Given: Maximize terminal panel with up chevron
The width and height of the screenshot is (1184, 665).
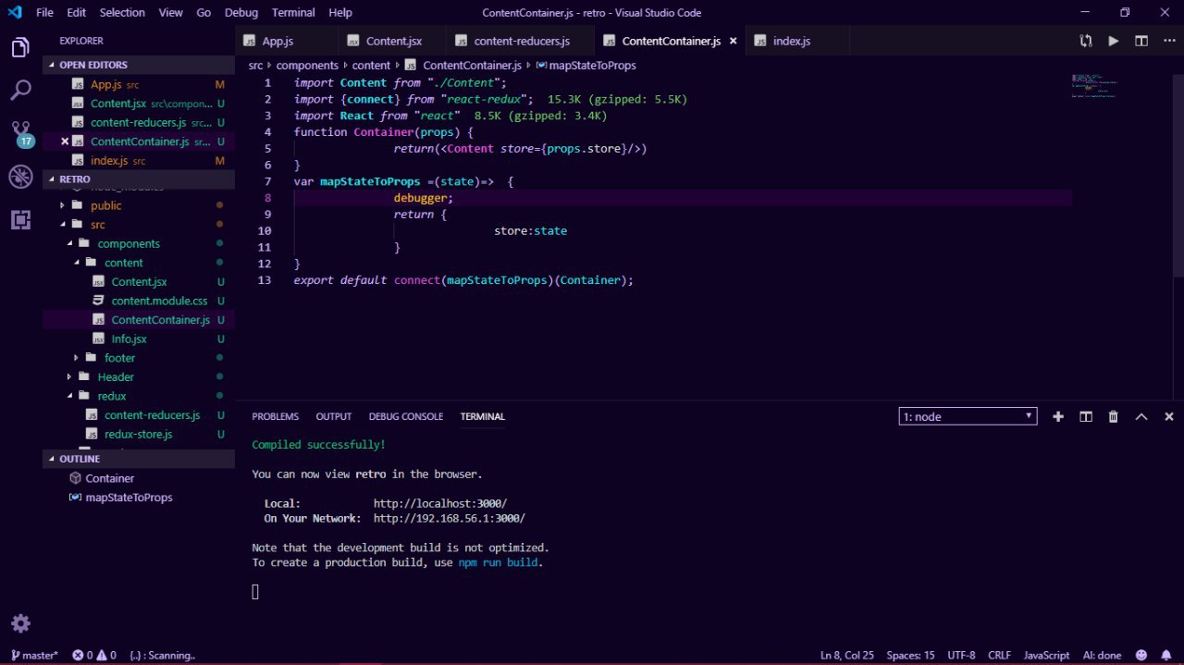Looking at the screenshot, I should click(x=1141, y=417).
